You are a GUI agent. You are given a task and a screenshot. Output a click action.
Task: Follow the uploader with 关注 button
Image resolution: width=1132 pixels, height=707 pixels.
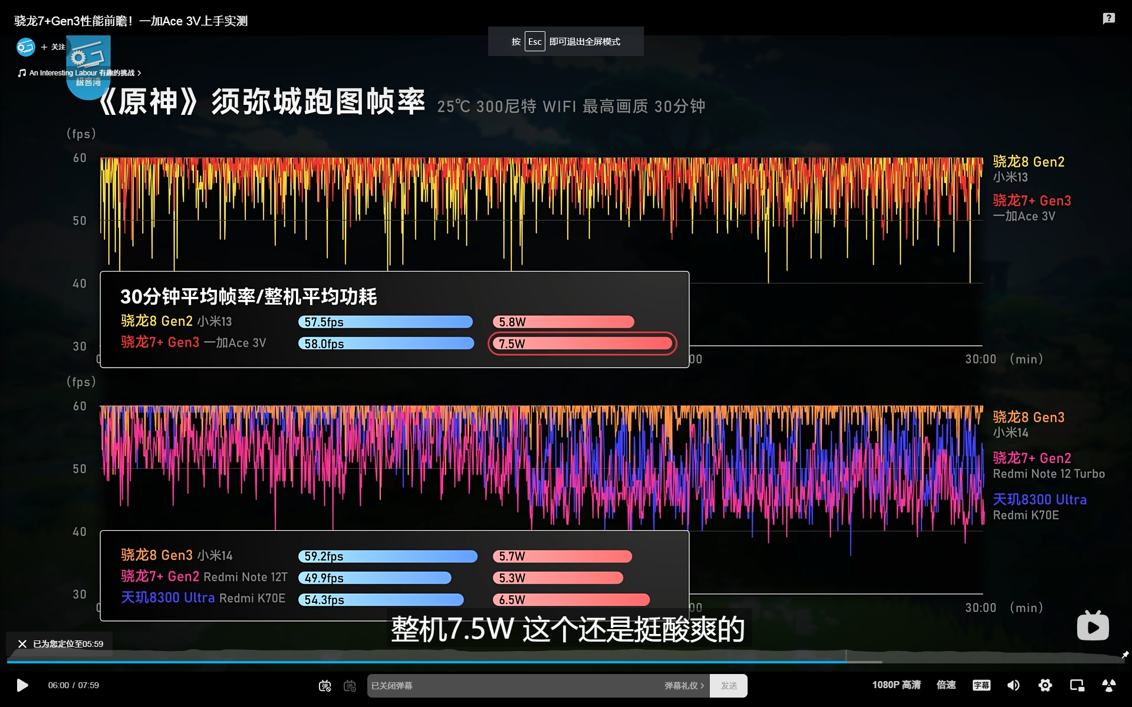click(x=53, y=47)
